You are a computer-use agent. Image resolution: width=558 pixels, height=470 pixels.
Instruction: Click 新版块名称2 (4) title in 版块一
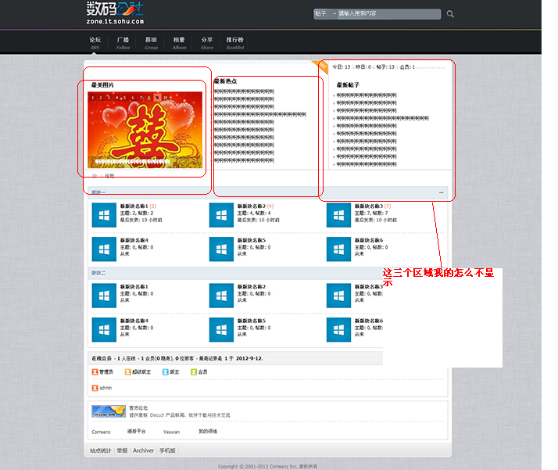click(x=252, y=206)
